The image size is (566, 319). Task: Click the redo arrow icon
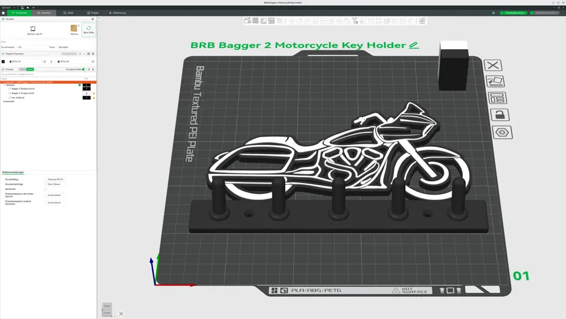pos(33,7)
